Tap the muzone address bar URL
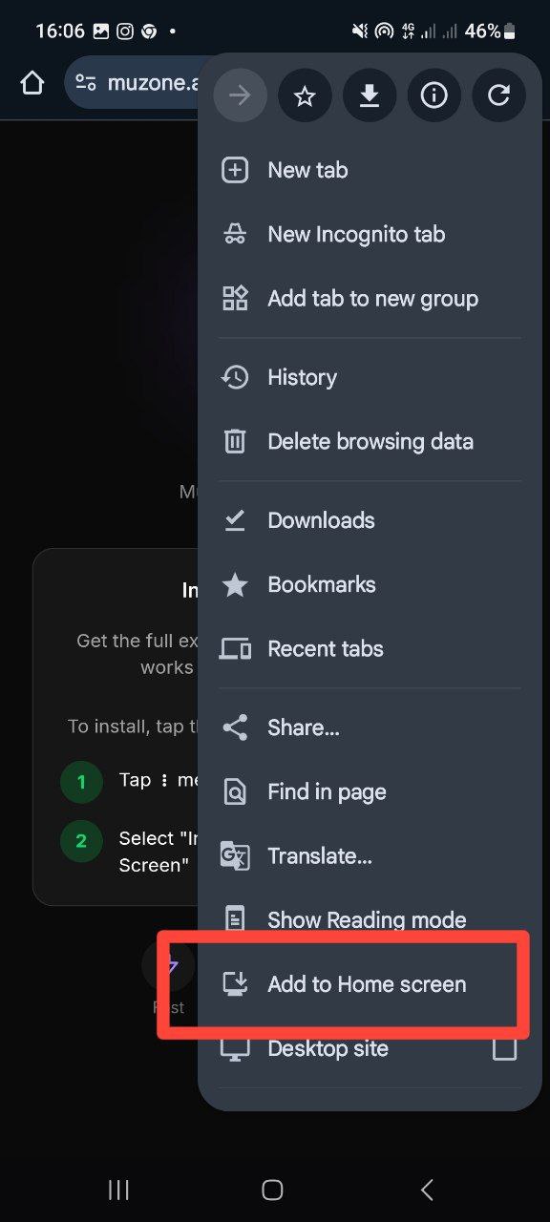The width and height of the screenshot is (550, 1222). coord(153,83)
